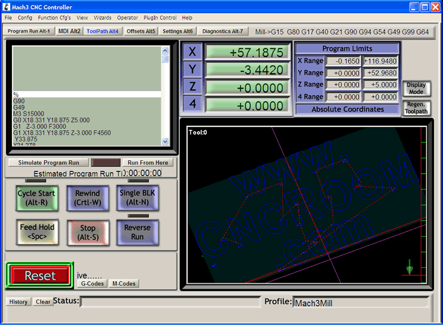Open the File menu

pos(8,18)
